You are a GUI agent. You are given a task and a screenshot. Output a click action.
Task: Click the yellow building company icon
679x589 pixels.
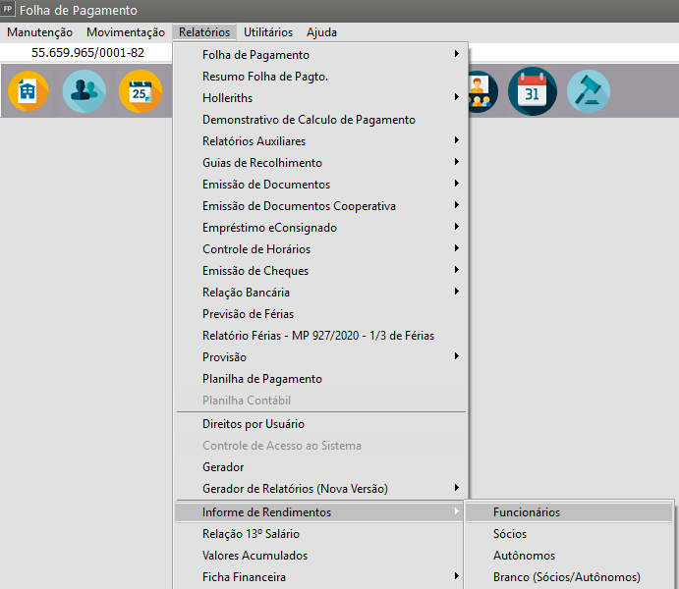click(x=28, y=92)
